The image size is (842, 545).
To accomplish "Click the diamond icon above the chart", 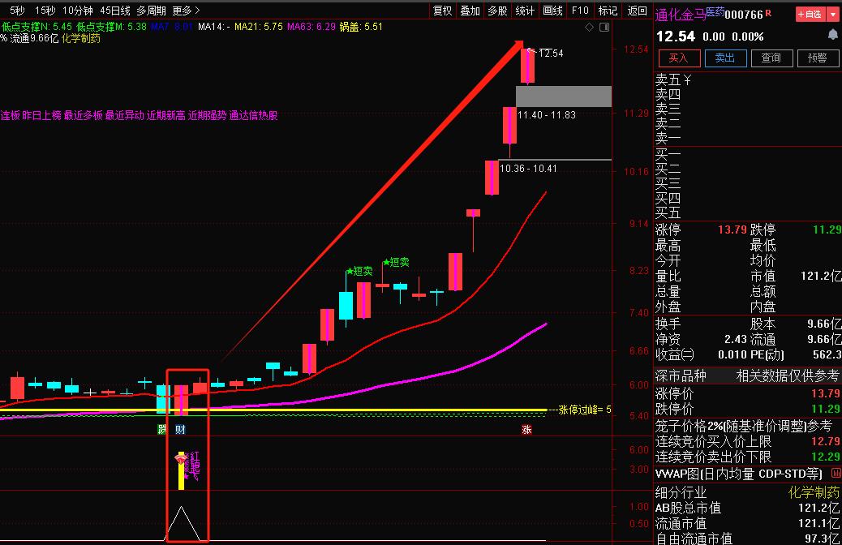I will (x=588, y=28).
